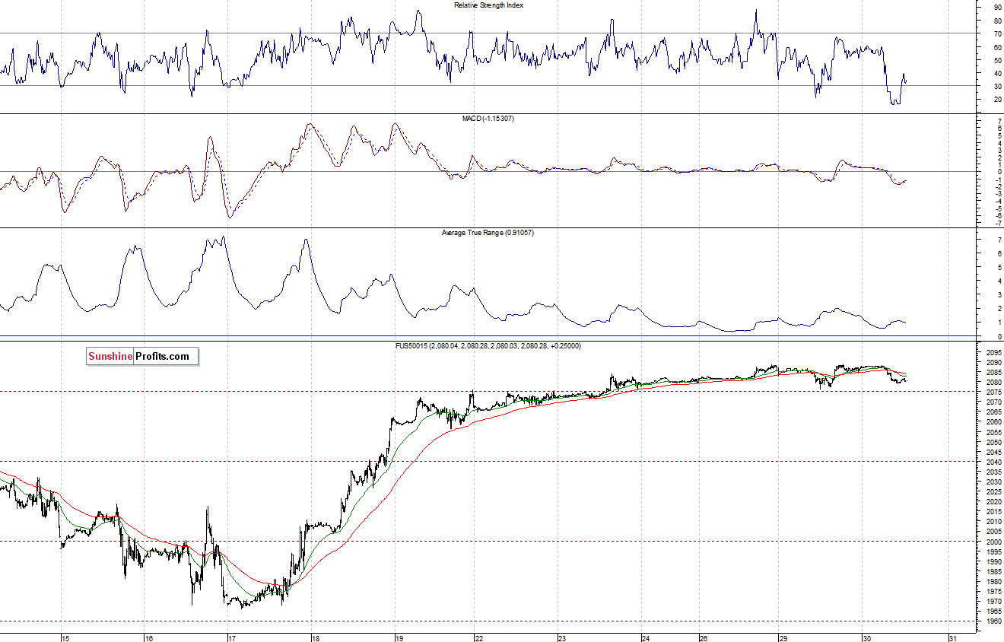
Task: Select date label 19 on the time axis
Action: [x=399, y=637]
